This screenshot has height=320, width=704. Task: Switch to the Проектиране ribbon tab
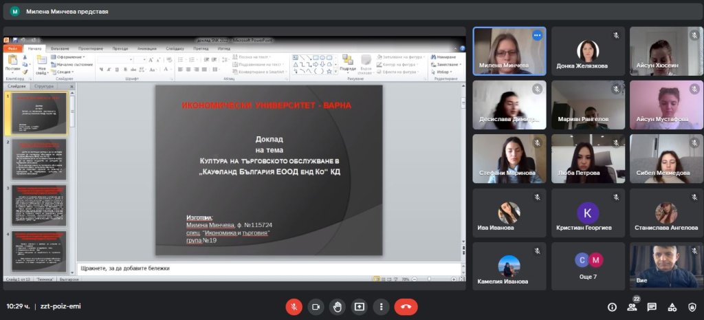[90, 49]
